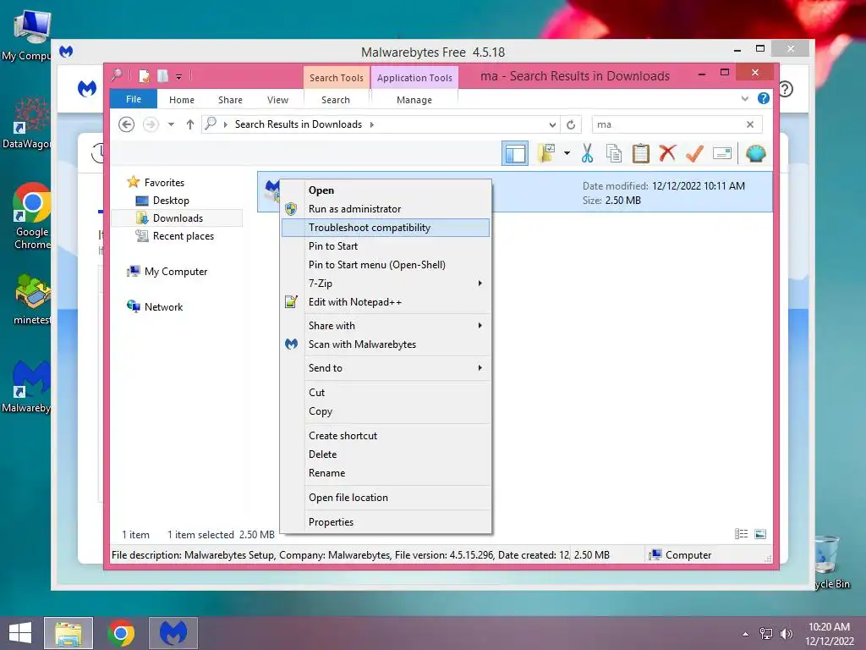This screenshot has height=650, width=866.
Task: Open File Explorer from the taskbar
Action: pyautogui.click(x=69, y=633)
